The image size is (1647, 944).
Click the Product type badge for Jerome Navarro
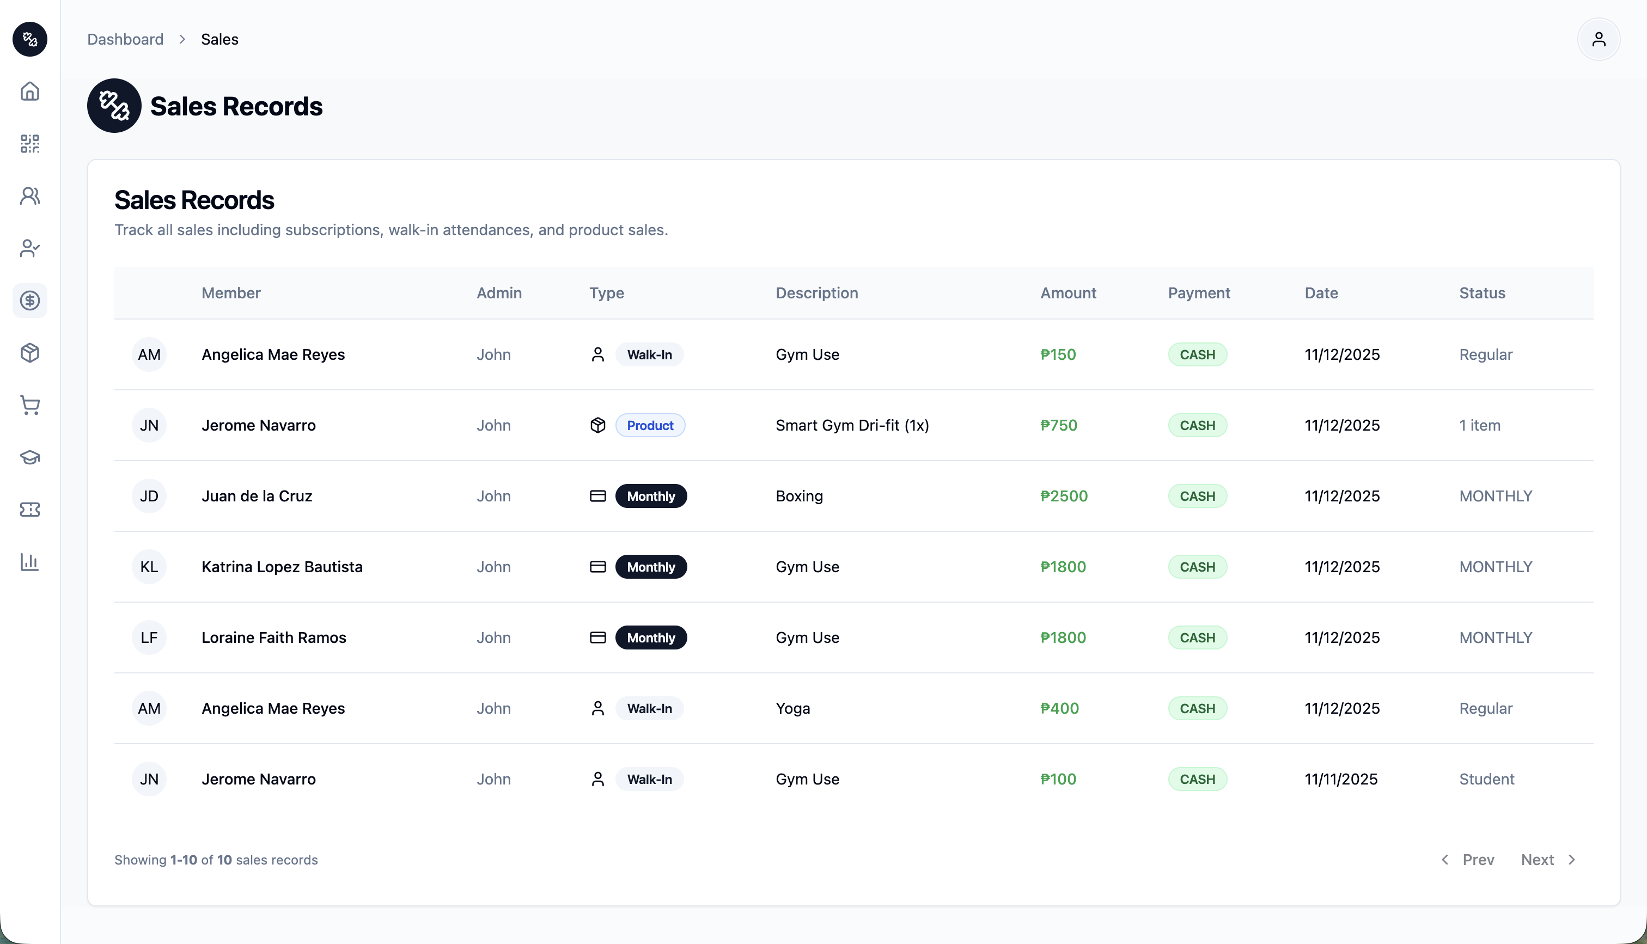click(x=650, y=425)
